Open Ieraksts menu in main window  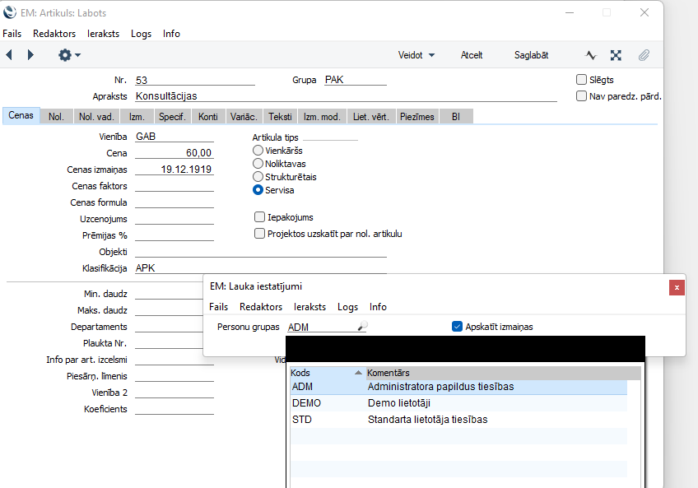104,34
